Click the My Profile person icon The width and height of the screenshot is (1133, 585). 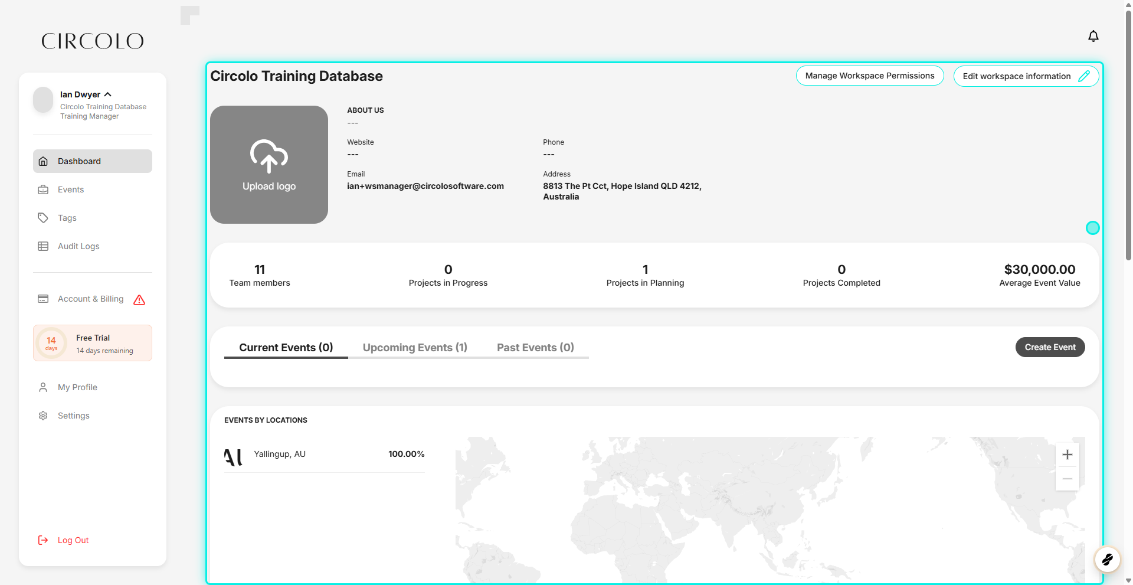coord(43,387)
